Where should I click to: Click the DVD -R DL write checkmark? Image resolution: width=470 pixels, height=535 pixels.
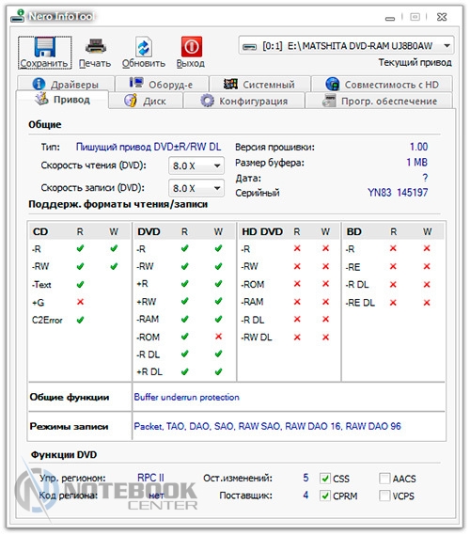(x=219, y=354)
